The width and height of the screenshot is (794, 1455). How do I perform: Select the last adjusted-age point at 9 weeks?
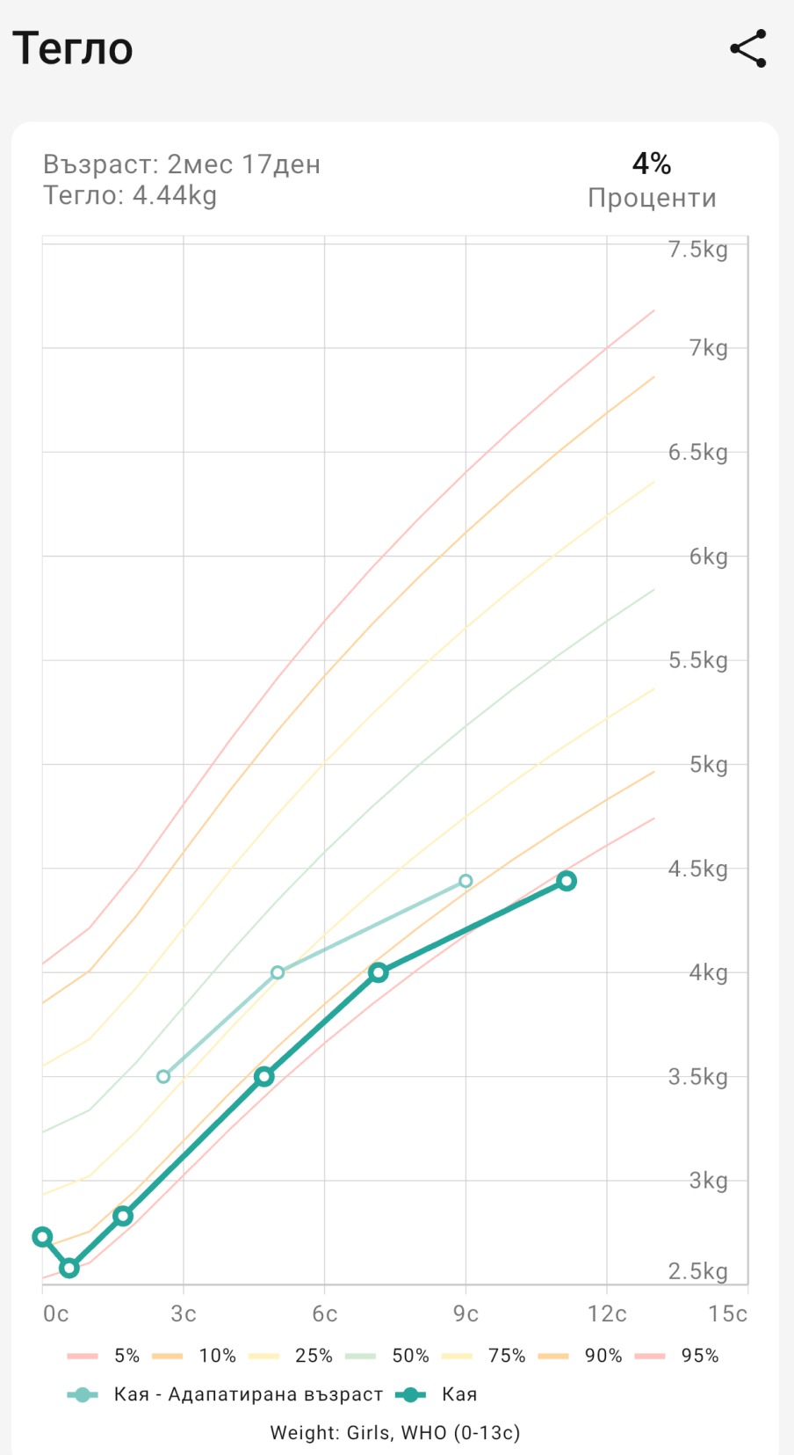pos(466,881)
